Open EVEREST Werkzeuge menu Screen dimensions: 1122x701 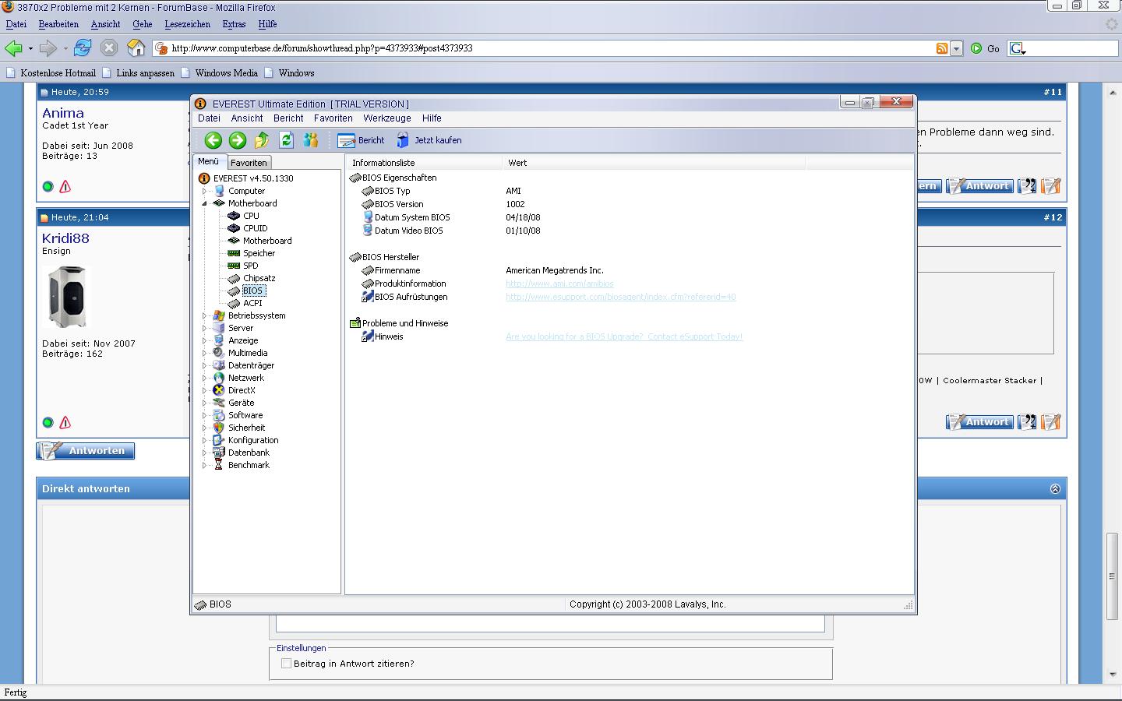[387, 118]
